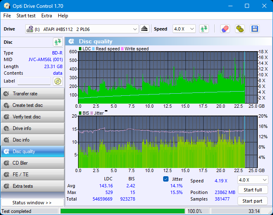The image size is (273, 215).
Task: Open the CD Bler test
Action: point(32,163)
